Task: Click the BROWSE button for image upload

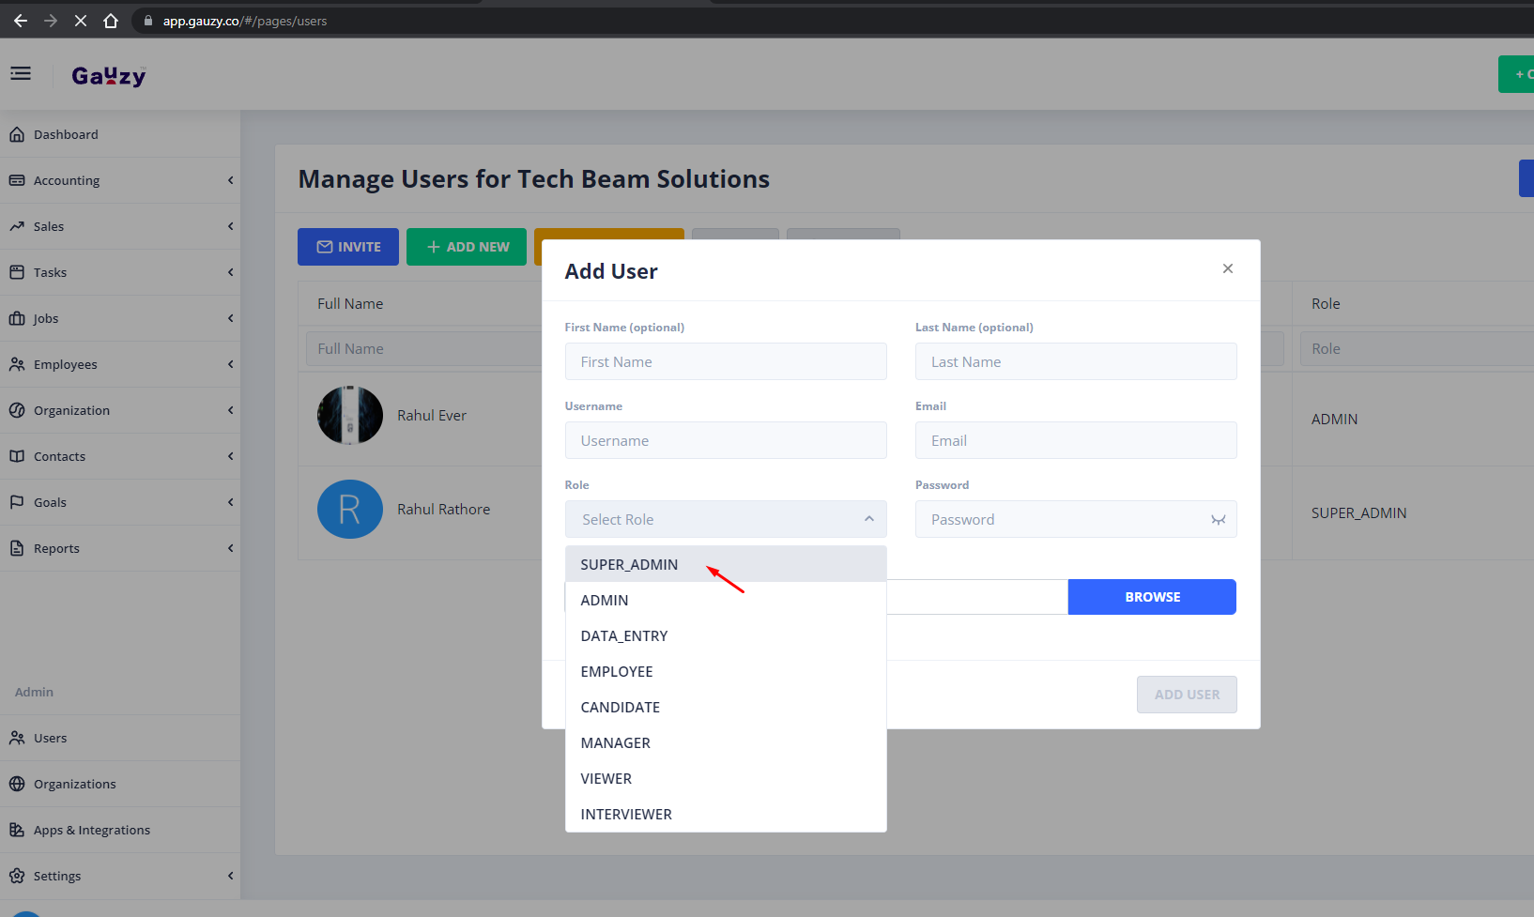Action: [x=1152, y=597]
